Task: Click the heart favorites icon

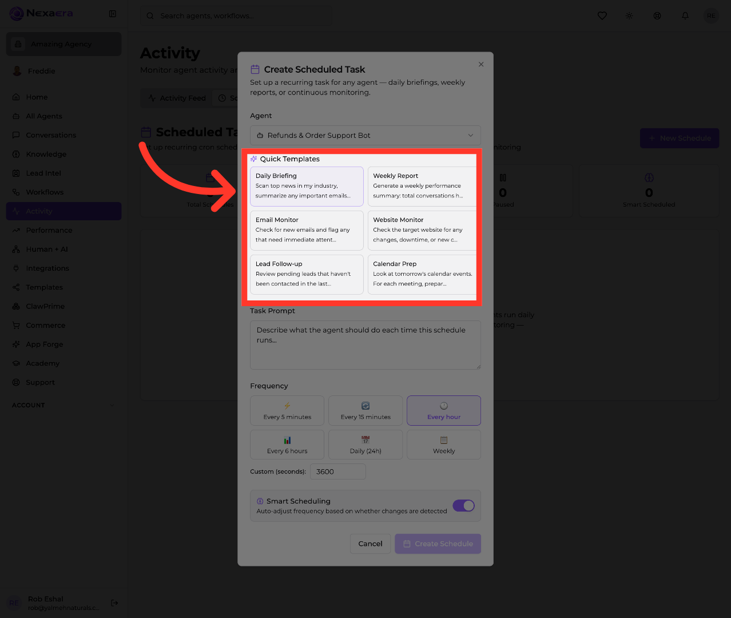Action: click(x=602, y=16)
